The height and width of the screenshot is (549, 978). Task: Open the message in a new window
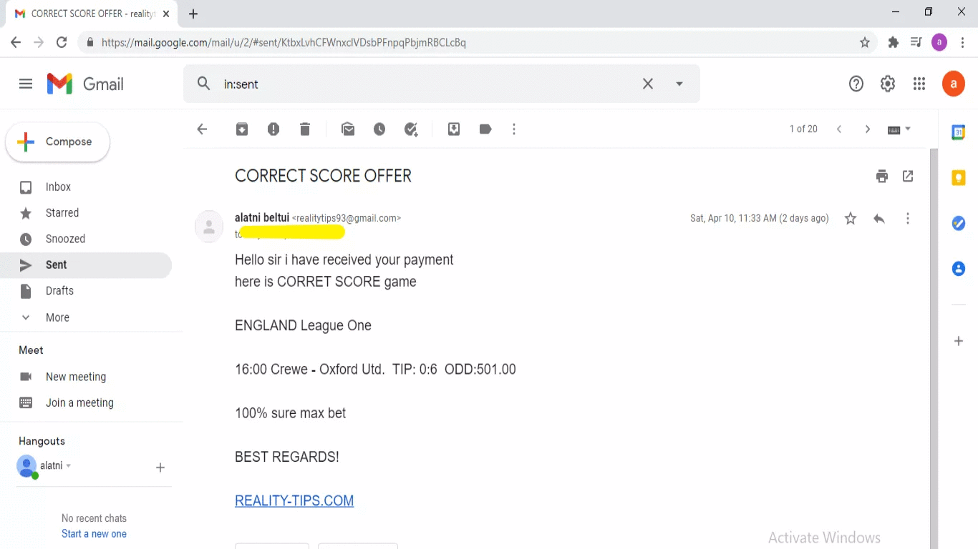[x=908, y=176]
